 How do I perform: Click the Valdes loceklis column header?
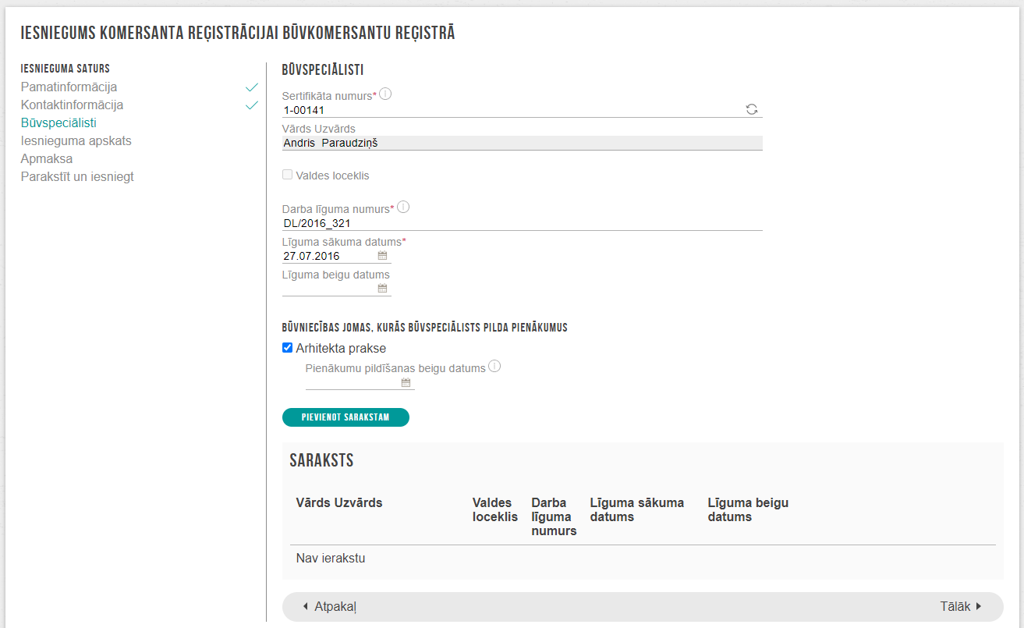(x=495, y=510)
